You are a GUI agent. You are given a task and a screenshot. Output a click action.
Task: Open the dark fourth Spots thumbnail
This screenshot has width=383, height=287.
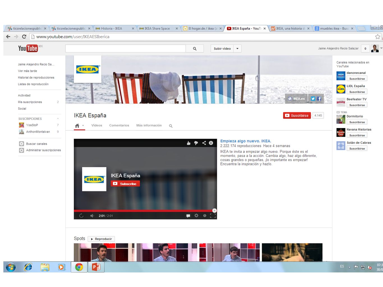point(292,252)
